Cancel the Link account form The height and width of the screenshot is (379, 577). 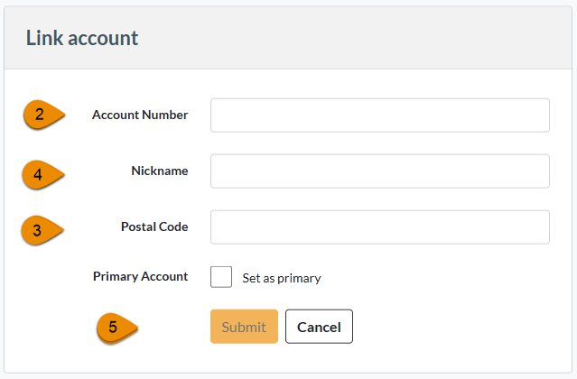point(319,327)
